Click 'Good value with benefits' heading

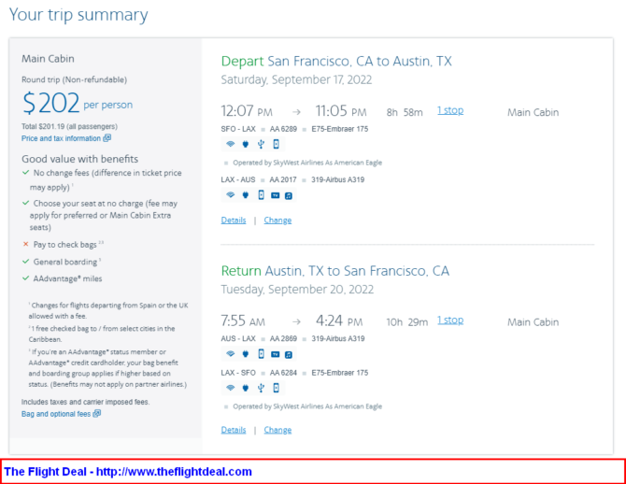(79, 159)
